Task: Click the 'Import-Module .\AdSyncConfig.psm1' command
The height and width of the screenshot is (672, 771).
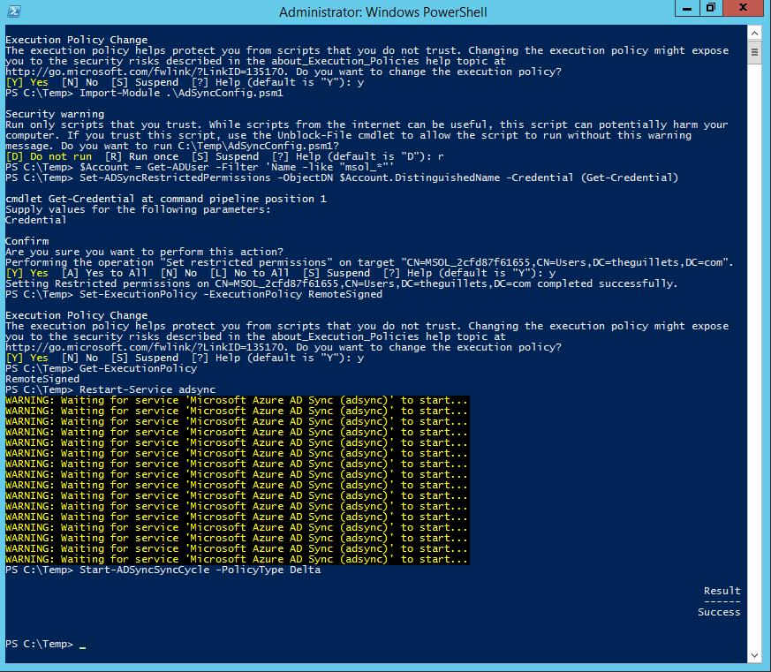Action: pos(181,93)
